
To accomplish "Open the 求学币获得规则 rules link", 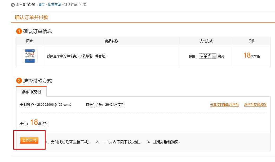I will pos(255,105).
